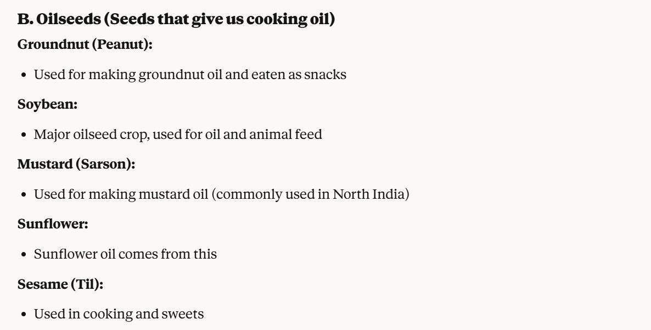The image size is (651, 330).
Task: Click the "Major oilseed crop" line
Action: tap(178, 135)
